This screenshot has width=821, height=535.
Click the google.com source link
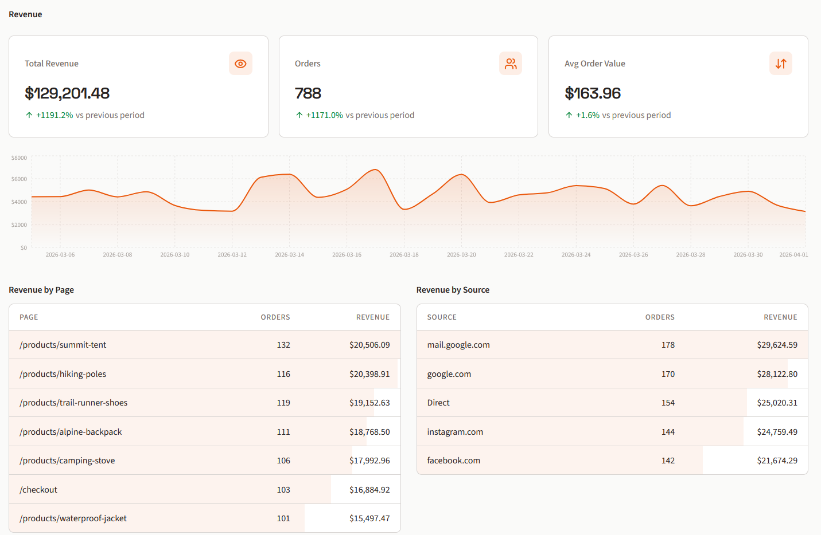click(450, 373)
